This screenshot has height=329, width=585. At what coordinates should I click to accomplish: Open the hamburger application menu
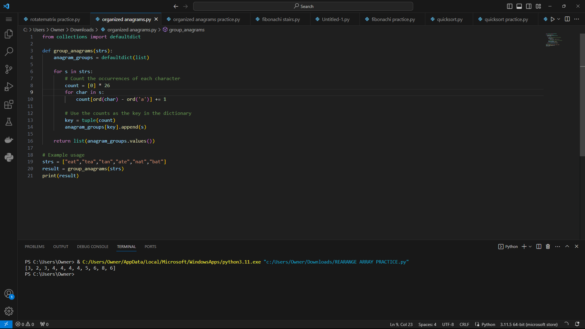click(9, 19)
